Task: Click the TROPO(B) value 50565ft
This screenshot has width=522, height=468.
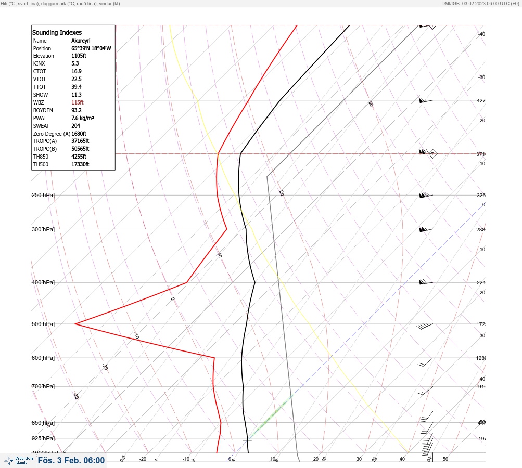Action: pos(80,149)
